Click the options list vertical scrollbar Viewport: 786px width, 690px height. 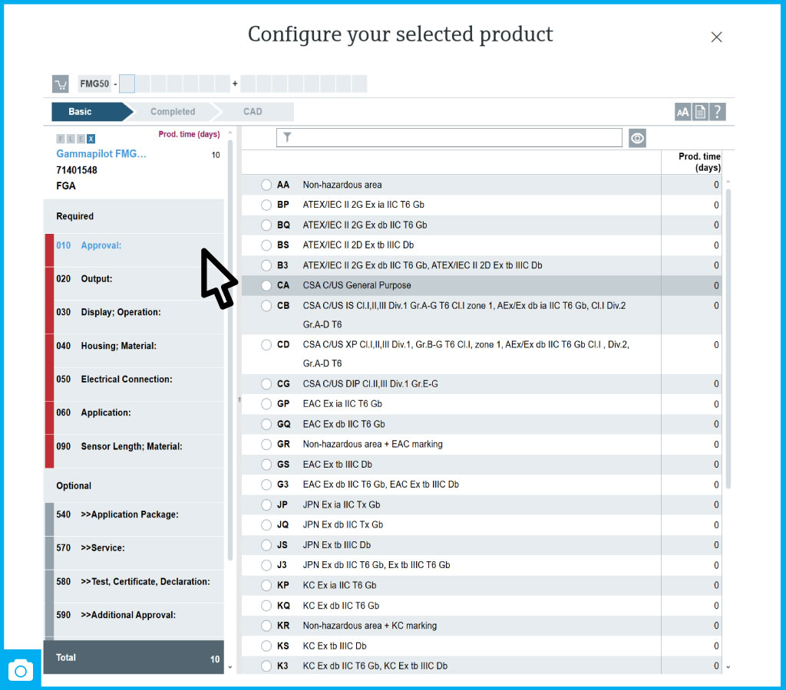728,337
